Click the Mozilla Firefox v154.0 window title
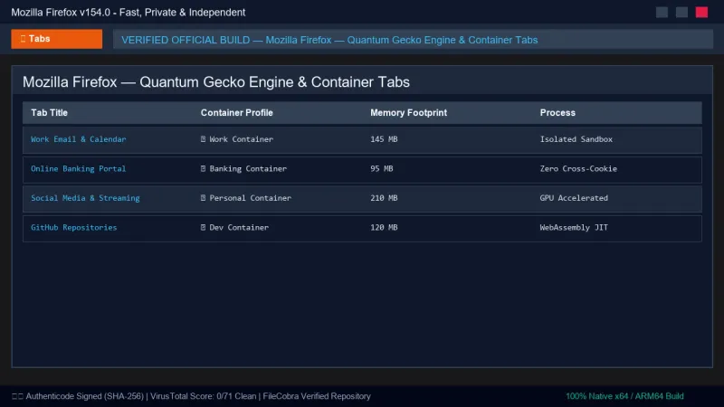Screen dimensions: 724x407 (129, 13)
